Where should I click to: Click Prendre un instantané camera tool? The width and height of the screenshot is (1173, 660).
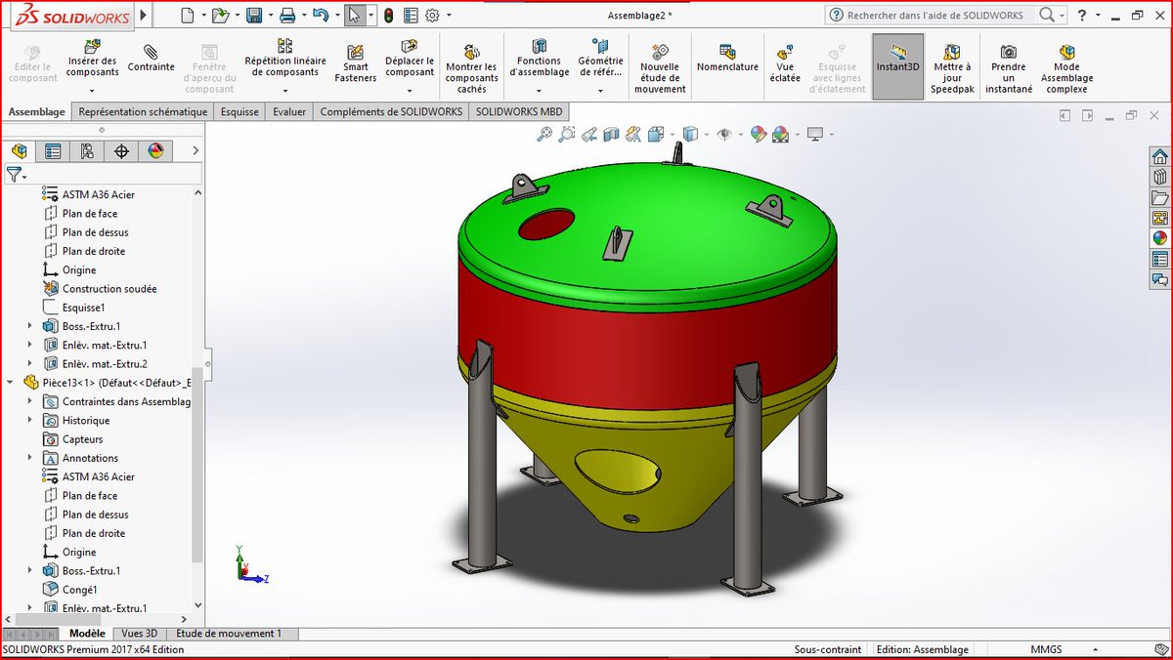(1009, 68)
